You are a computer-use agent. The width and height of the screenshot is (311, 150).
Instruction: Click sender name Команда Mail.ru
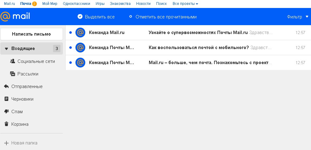107,33
